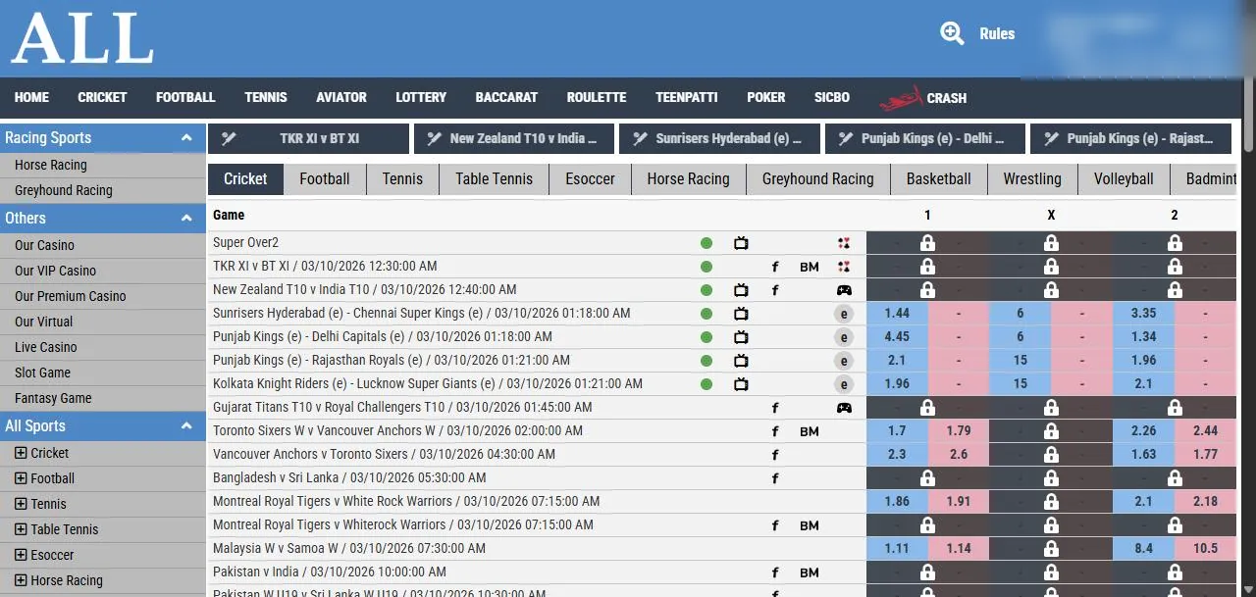
Task: Click the gamepad icon for Gujarat Titans T10 row
Action: [844, 408]
